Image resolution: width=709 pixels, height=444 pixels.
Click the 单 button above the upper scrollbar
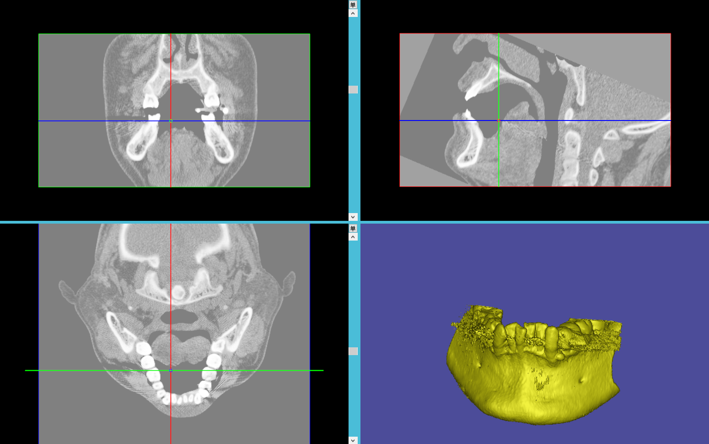[x=353, y=5]
